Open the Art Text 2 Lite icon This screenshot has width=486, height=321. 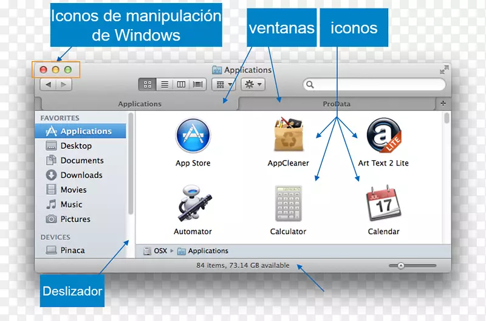coord(384,135)
